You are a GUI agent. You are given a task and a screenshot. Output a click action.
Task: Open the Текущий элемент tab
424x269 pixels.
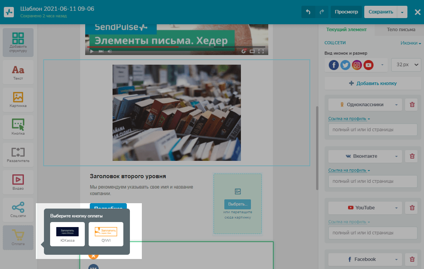pos(346,30)
